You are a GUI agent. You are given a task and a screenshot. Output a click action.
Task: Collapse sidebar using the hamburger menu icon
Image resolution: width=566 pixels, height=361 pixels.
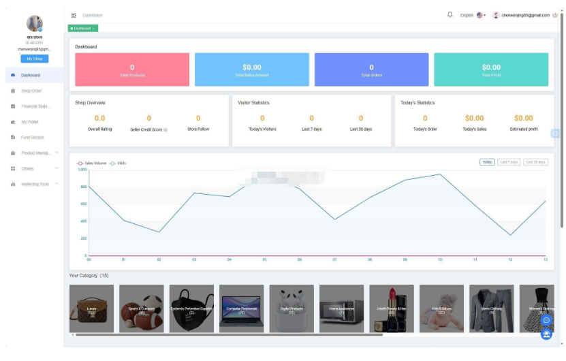click(74, 15)
